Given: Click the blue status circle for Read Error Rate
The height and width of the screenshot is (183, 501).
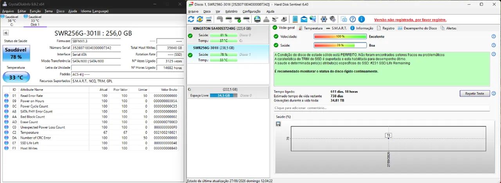Looking at the screenshot, I should point(6,96).
